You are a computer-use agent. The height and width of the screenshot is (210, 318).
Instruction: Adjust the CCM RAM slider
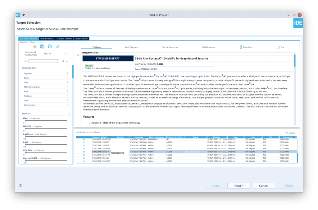click(x=26, y=152)
